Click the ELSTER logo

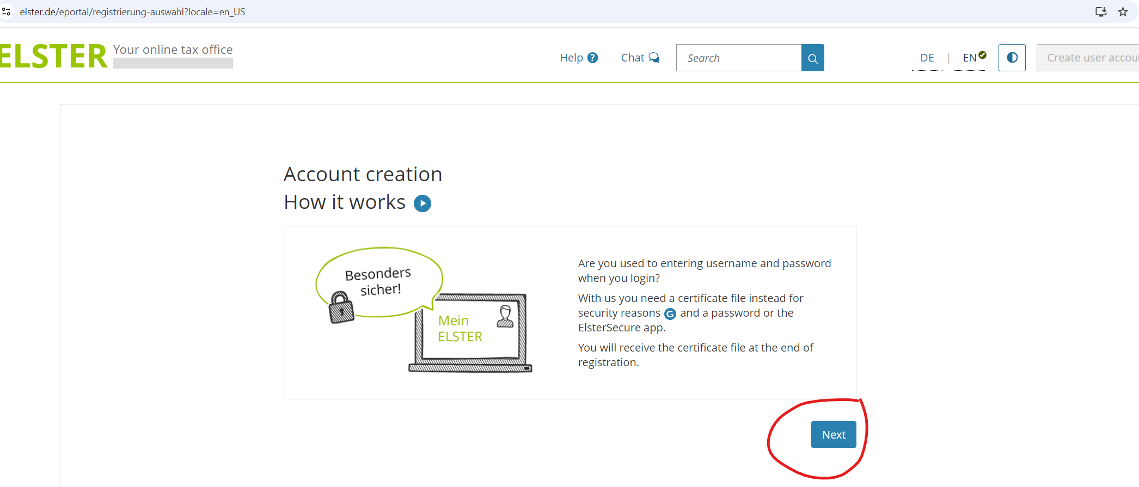pos(53,57)
